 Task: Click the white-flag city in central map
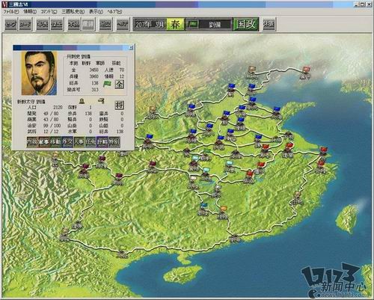[193, 183]
